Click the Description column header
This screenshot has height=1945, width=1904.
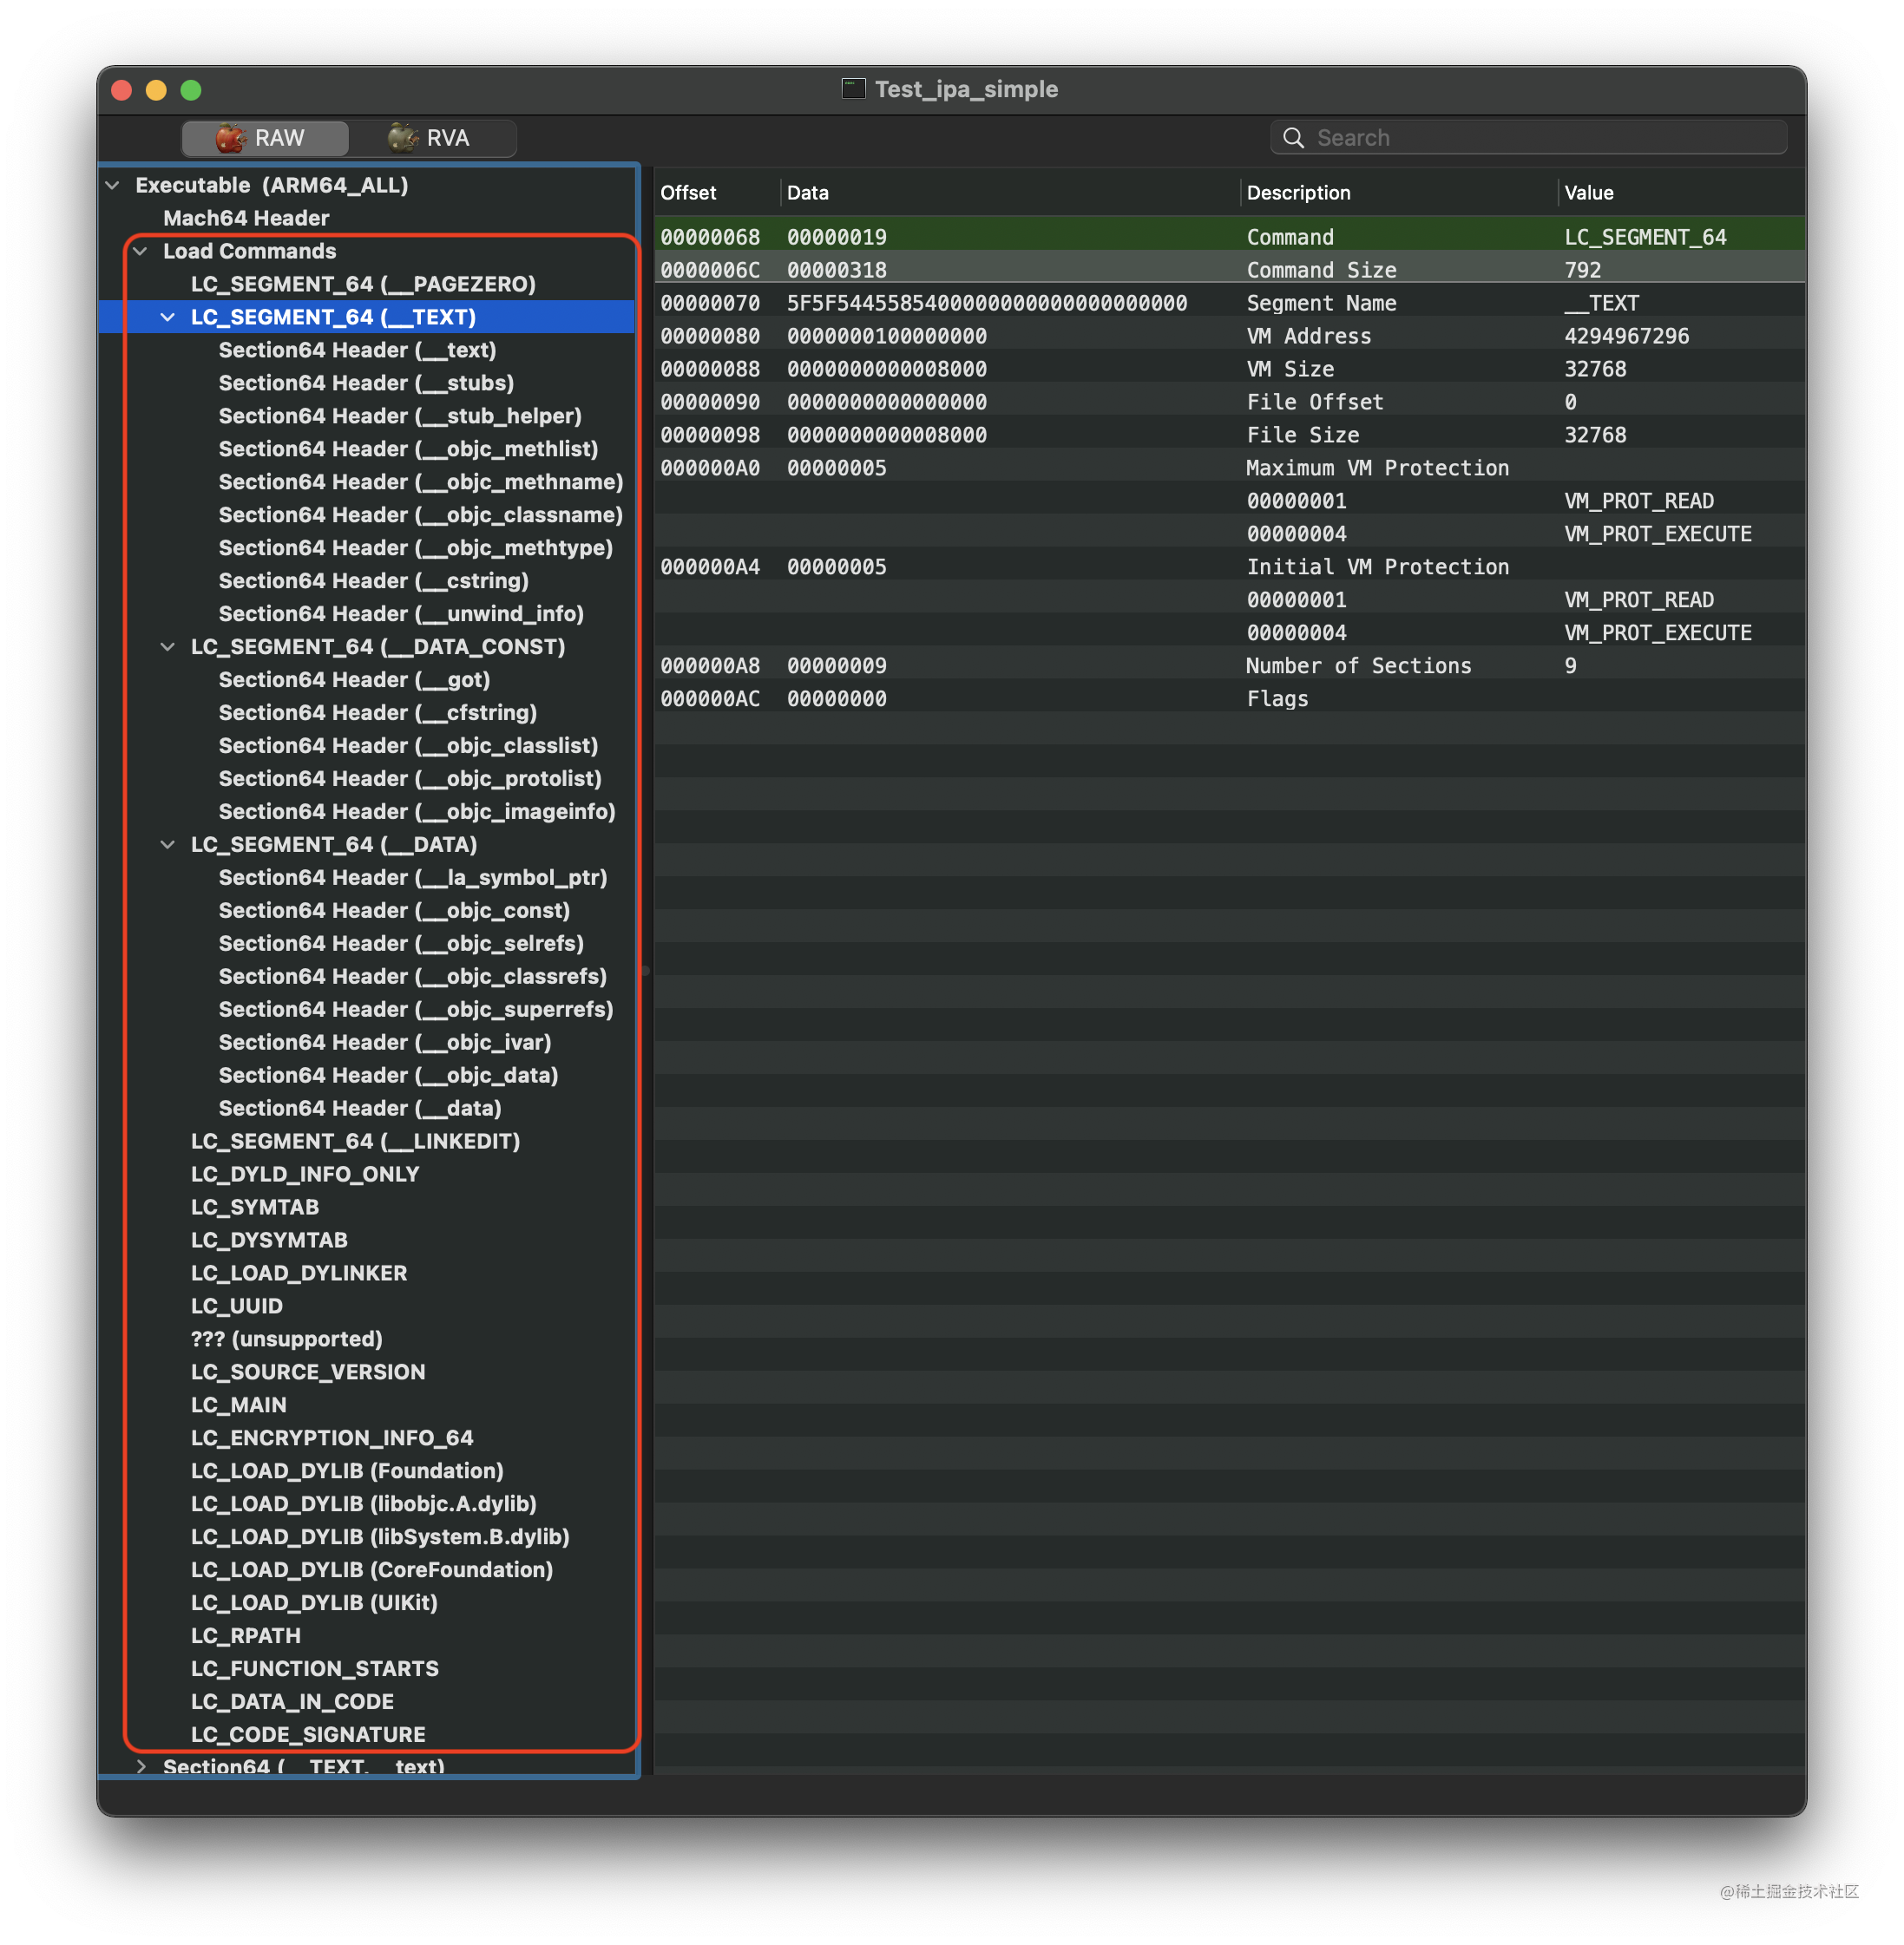pos(1298,193)
